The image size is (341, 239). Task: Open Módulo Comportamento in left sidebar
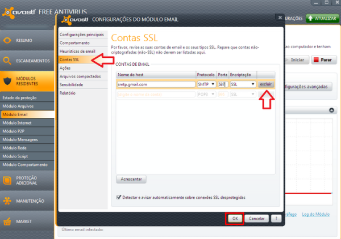27,165
